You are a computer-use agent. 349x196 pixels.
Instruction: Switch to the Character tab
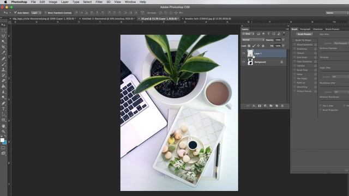pyautogui.click(x=317, y=29)
